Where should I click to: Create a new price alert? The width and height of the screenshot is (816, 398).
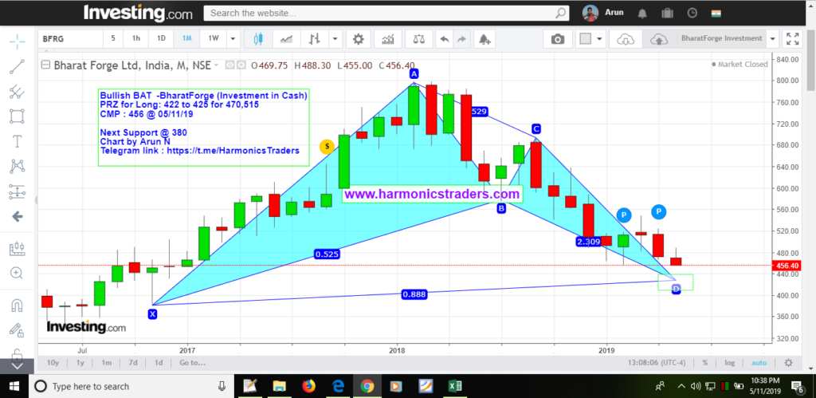pos(484,39)
